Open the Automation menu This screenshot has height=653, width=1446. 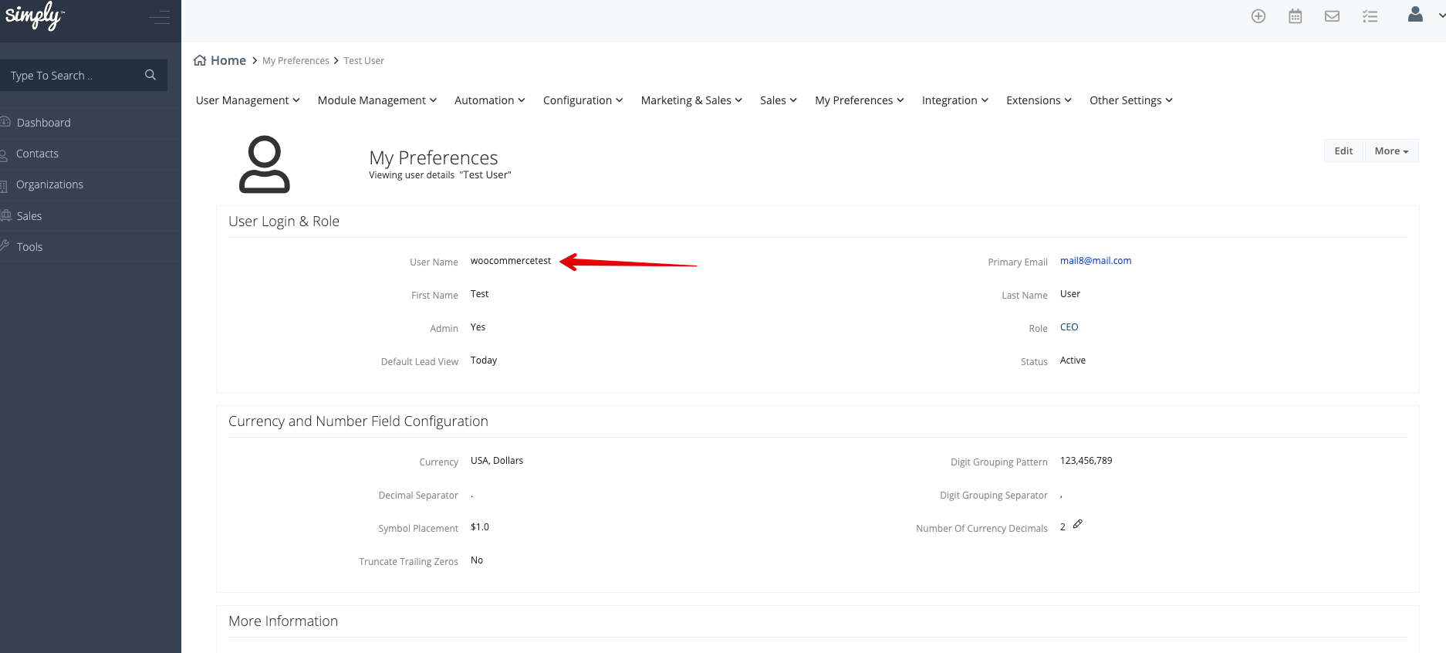point(489,100)
